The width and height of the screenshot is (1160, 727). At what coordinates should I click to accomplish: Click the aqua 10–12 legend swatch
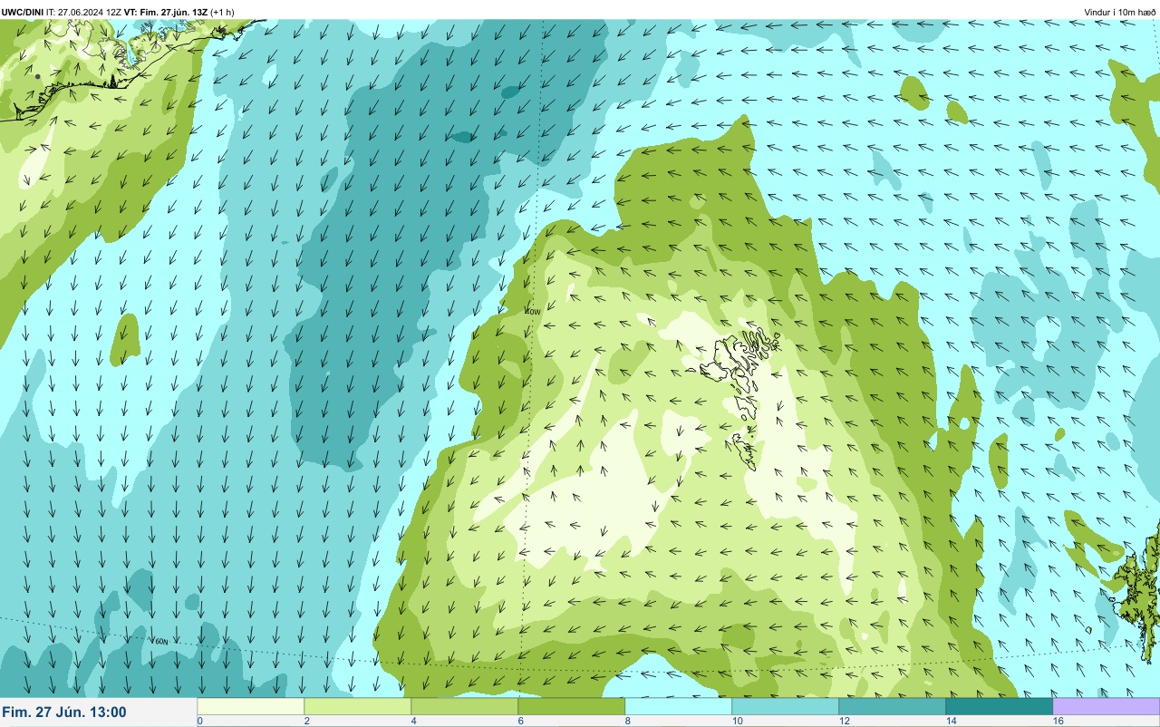[x=785, y=706]
